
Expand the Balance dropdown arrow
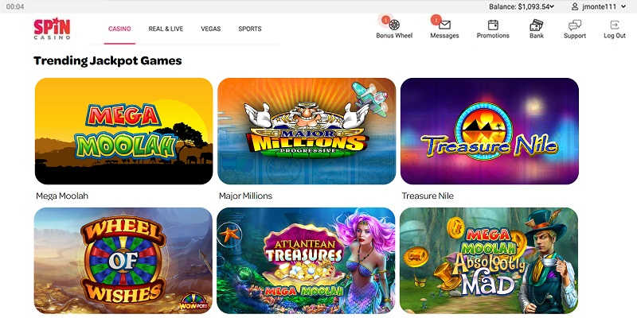tap(552, 6)
